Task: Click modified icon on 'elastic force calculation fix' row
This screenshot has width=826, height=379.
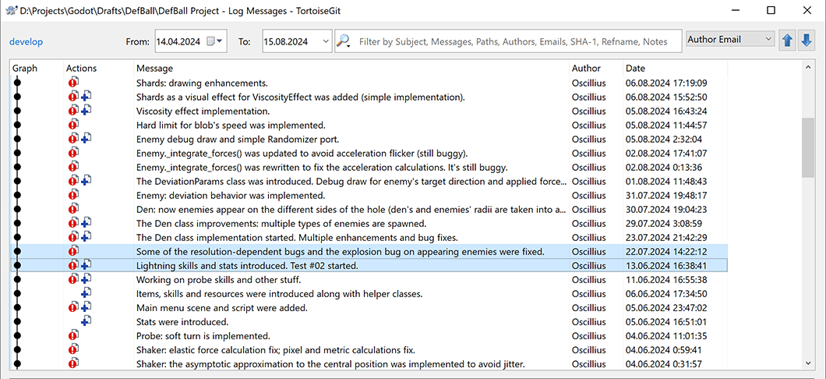Action: pos(73,349)
